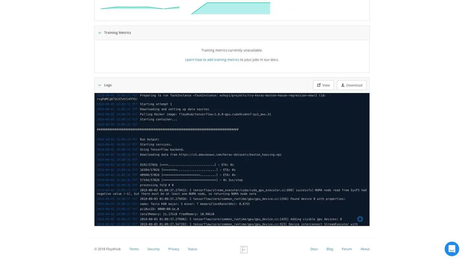Open the Docs footer link
Image resolution: width=464 pixels, height=261 pixels.
pyautogui.click(x=314, y=249)
